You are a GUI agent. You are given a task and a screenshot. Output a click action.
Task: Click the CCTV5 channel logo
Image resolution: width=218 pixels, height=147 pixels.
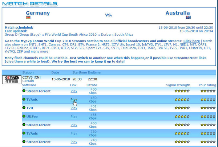[x=12, y=80]
